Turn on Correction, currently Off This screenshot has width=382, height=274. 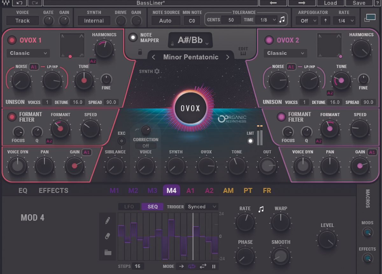[x=145, y=146]
